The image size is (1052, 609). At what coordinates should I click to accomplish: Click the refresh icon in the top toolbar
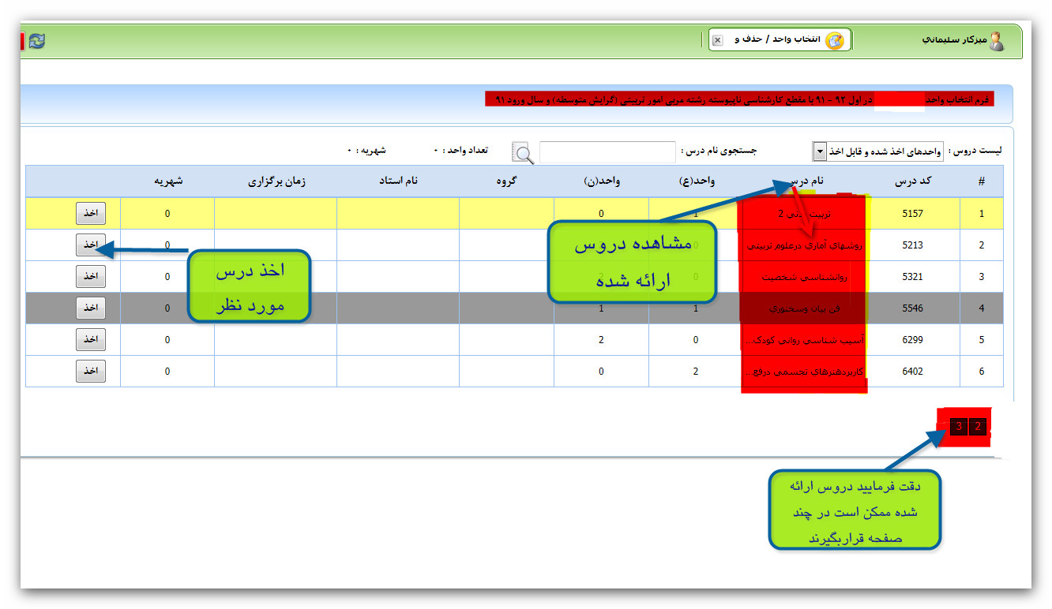pyautogui.click(x=36, y=41)
